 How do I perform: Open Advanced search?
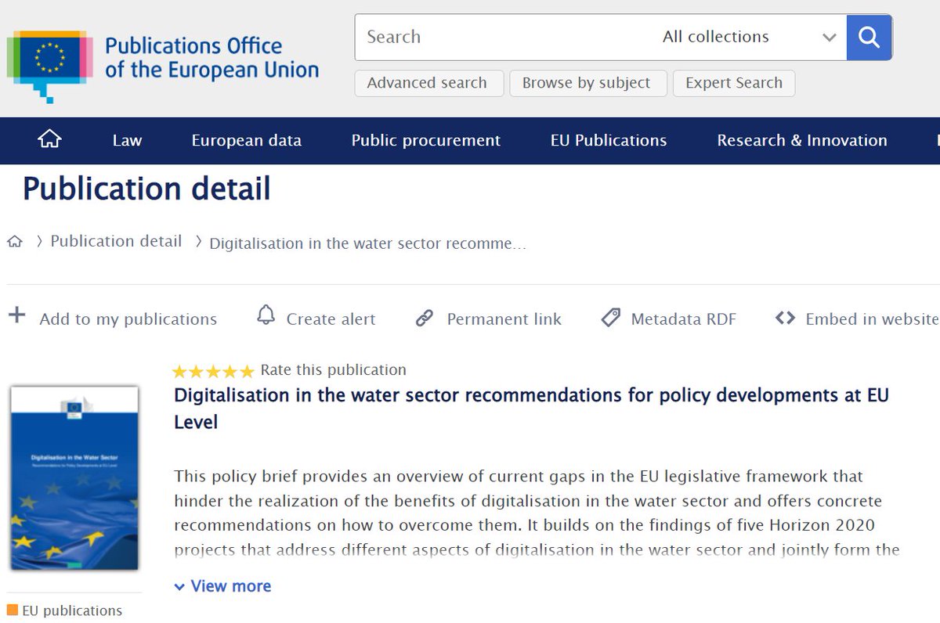tap(428, 82)
